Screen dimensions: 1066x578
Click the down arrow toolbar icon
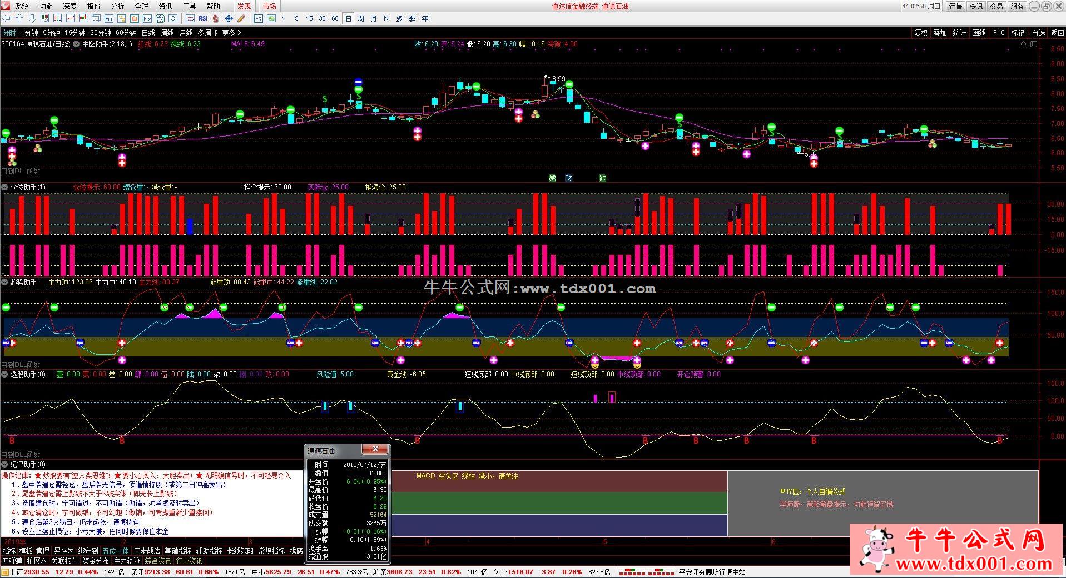[32, 18]
